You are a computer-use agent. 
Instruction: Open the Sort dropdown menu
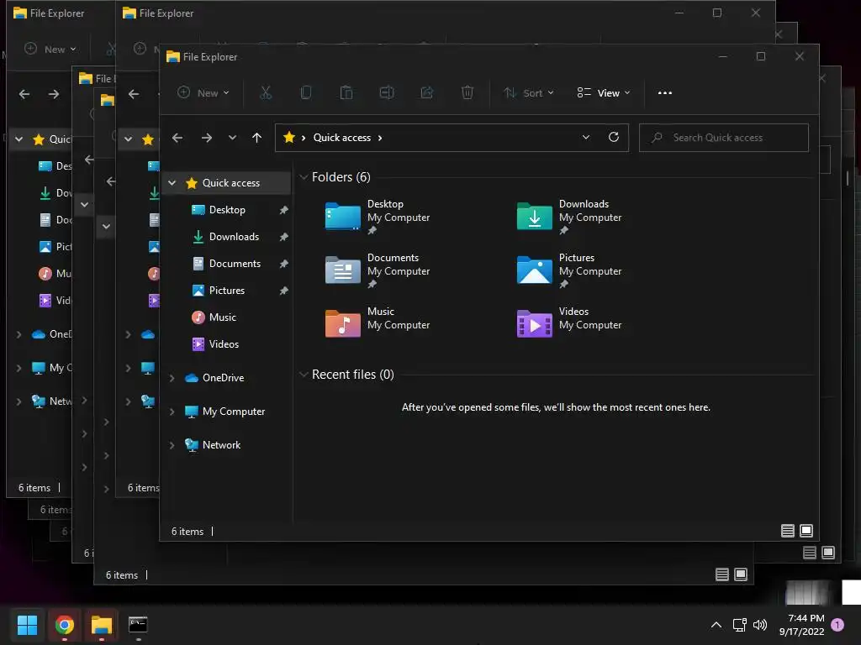tap(529, 92)
